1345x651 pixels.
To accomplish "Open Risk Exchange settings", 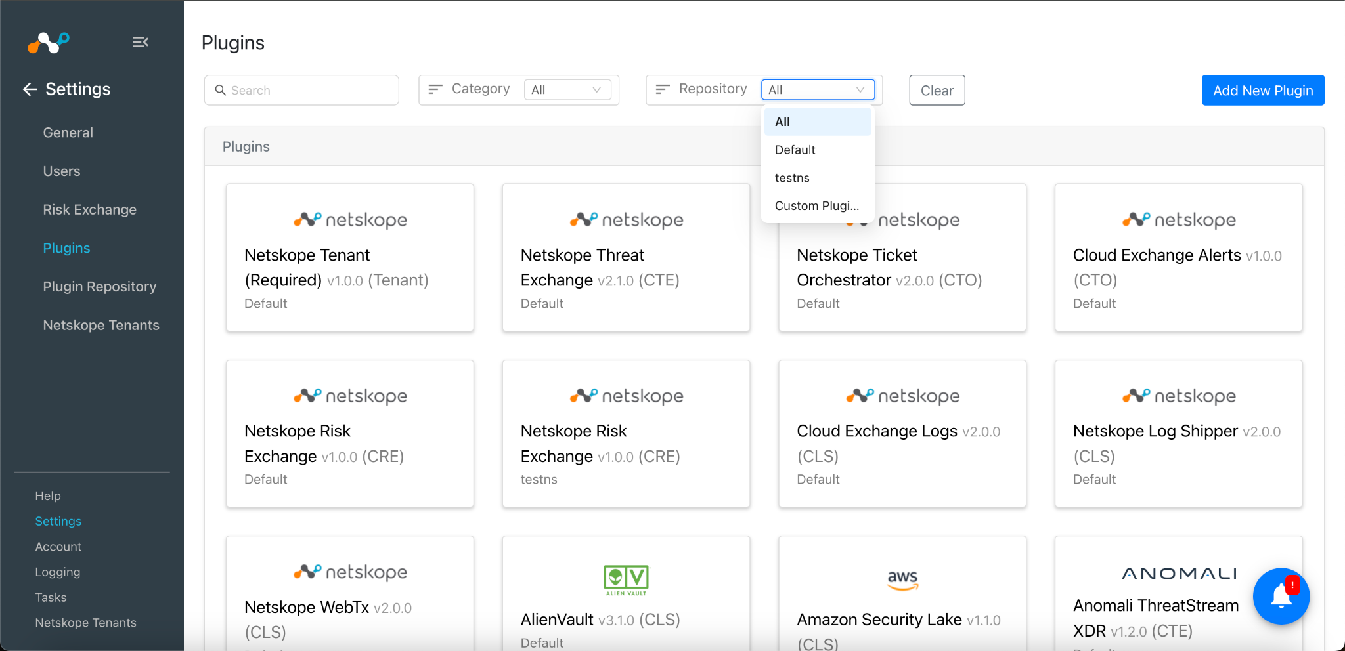I will tap(90, 210).
